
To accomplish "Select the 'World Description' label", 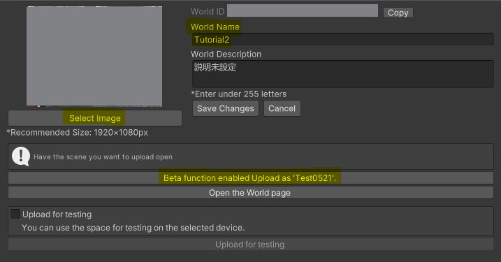I will point(226,54).
